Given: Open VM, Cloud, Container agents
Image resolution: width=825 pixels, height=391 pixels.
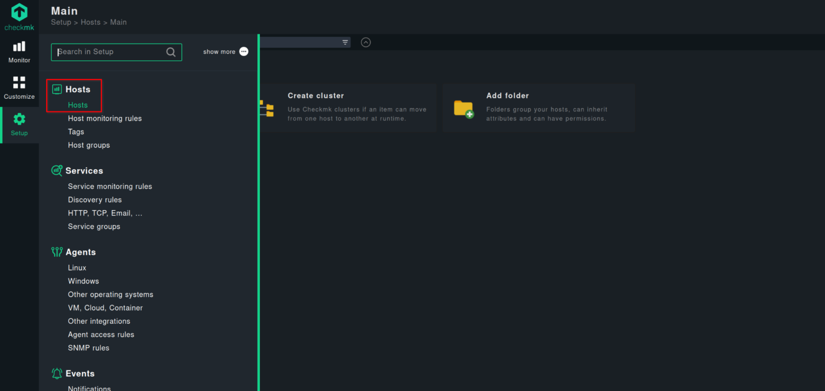Looking at the screenshot, I should click(x=105, y=308).
